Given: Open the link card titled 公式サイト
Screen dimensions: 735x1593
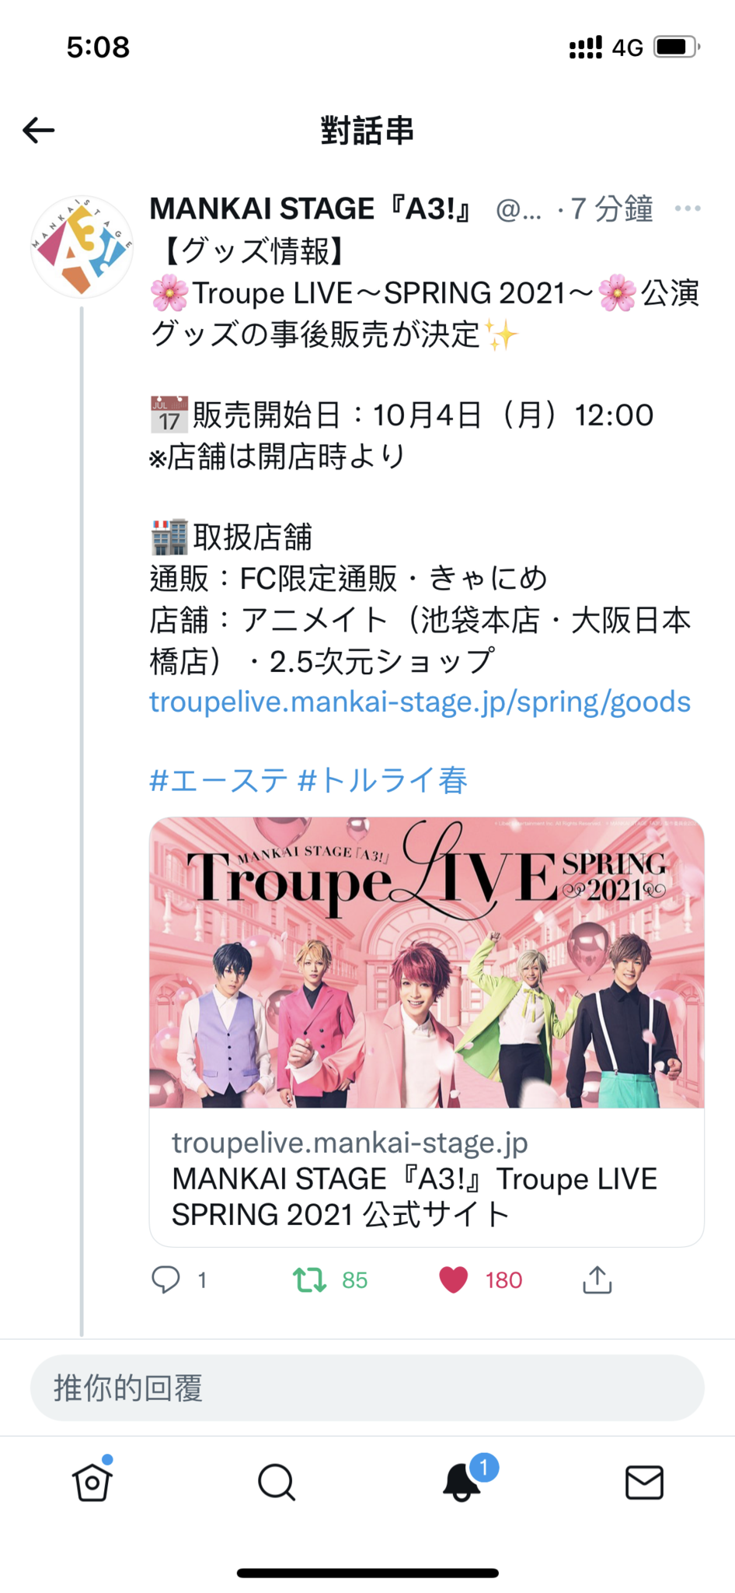Looking at the screenshot, I should 427,1178.
